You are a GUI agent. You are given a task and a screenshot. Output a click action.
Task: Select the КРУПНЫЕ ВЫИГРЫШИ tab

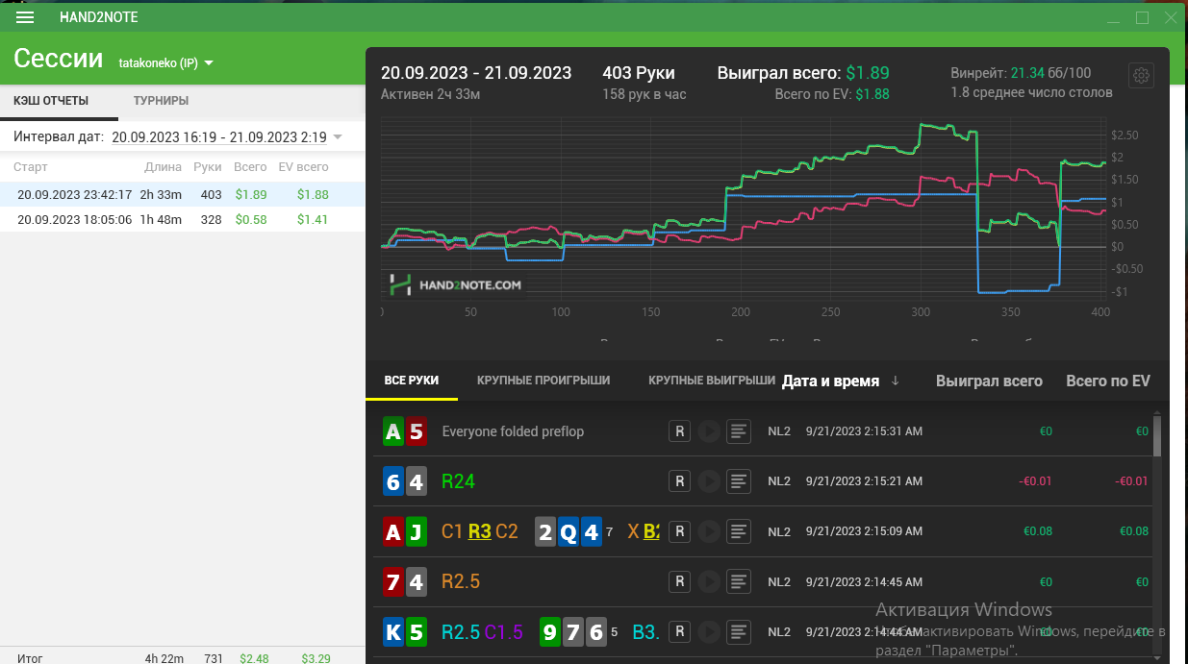712,381
